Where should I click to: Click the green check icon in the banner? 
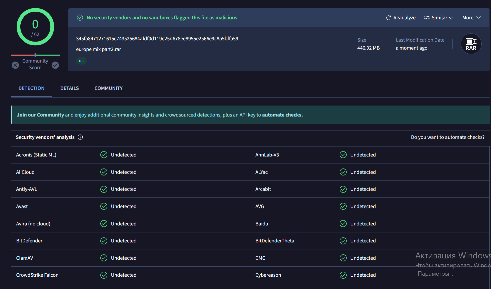click(x=80, y=18)
